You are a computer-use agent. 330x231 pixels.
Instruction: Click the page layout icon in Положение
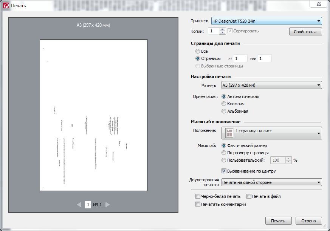(x=229, y=133)
